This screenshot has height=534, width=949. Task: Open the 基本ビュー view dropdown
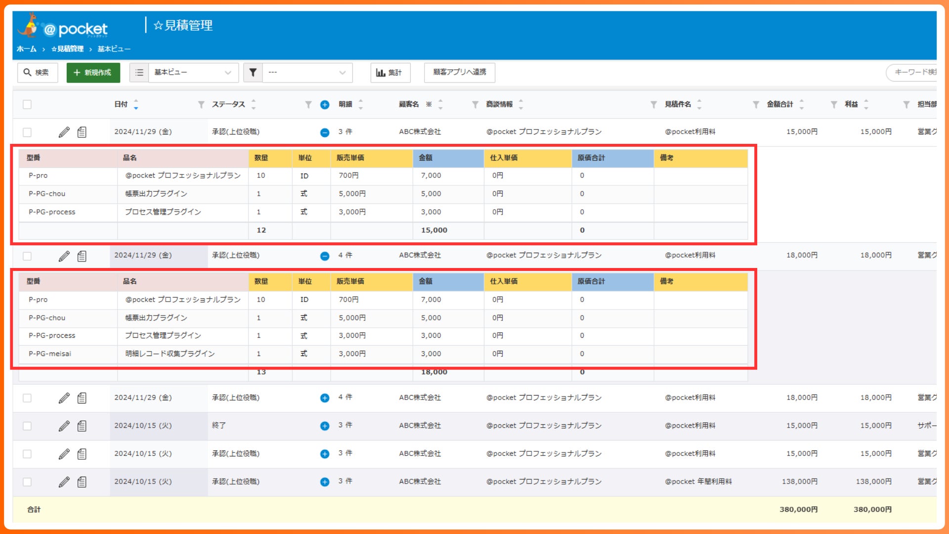[x=193, y=73]
